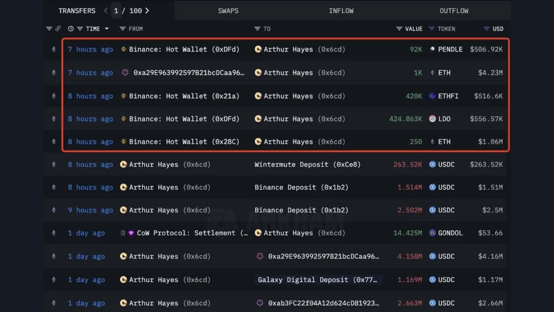The image size is (554, 312).
Task: Click the USD amount $1.17M
Action: (x=490, y=280)
